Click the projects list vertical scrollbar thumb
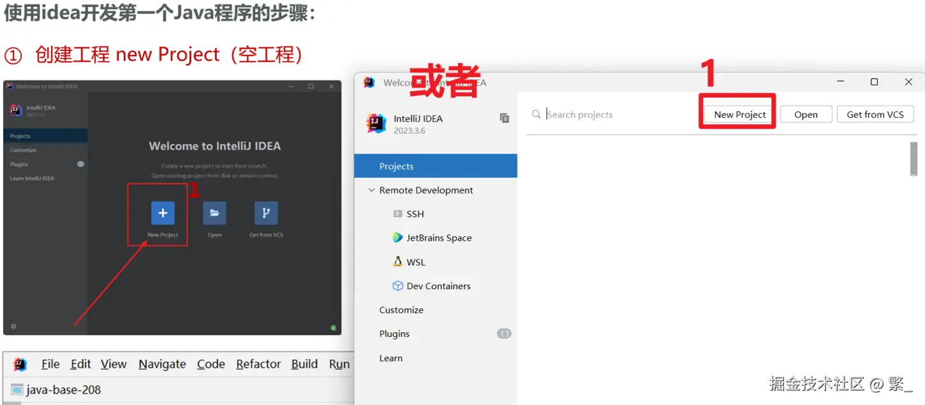 point(914,159)
